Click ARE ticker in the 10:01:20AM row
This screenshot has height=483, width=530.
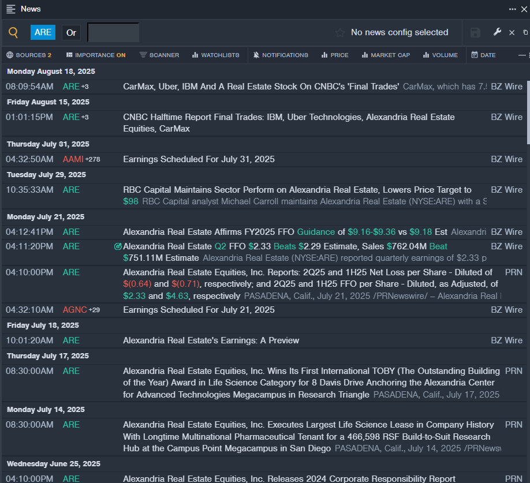click(x=71, y=340)
